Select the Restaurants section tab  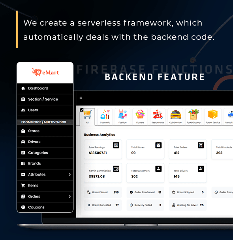pos(158,116)
